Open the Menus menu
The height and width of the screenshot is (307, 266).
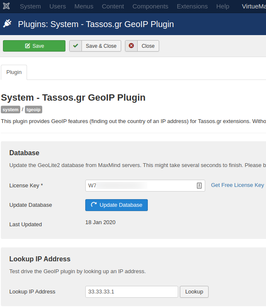click(x=84, y=6)
